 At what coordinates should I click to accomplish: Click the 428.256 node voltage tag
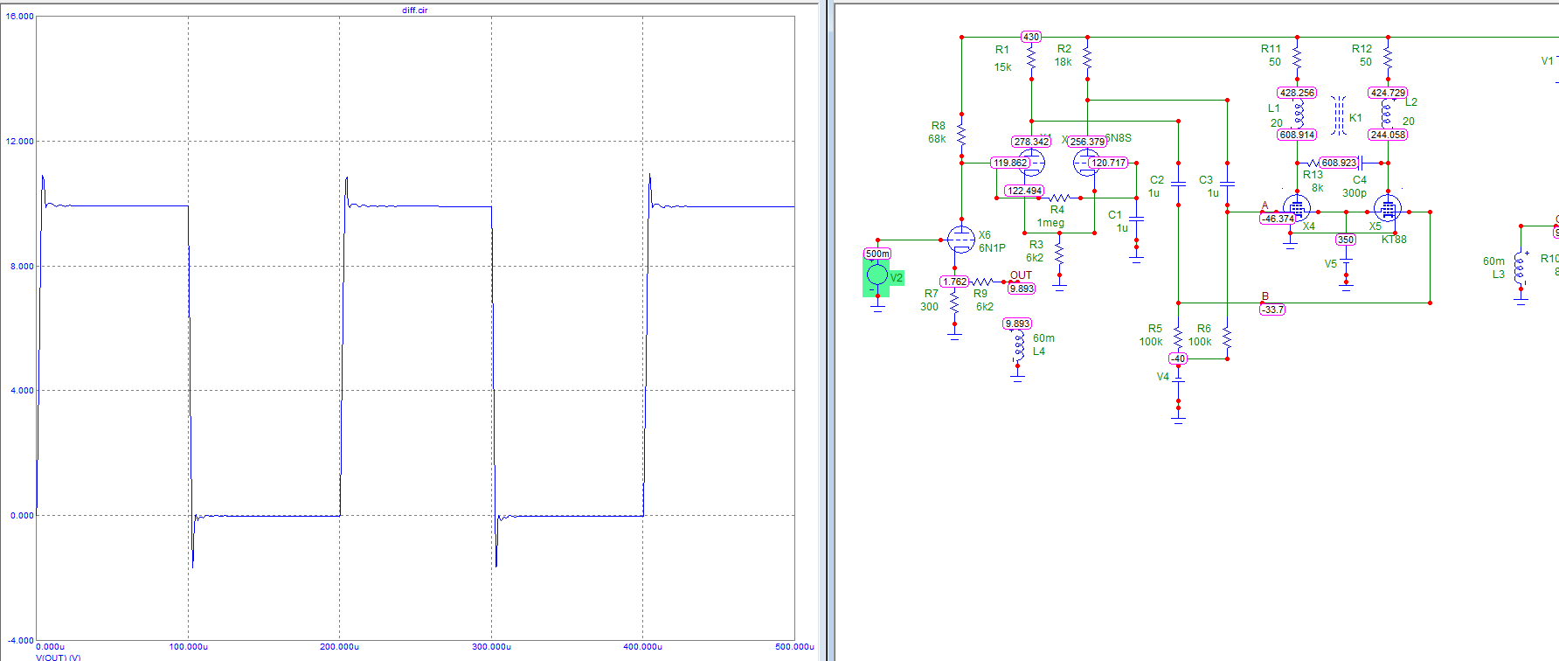[x=1297, y=93]
